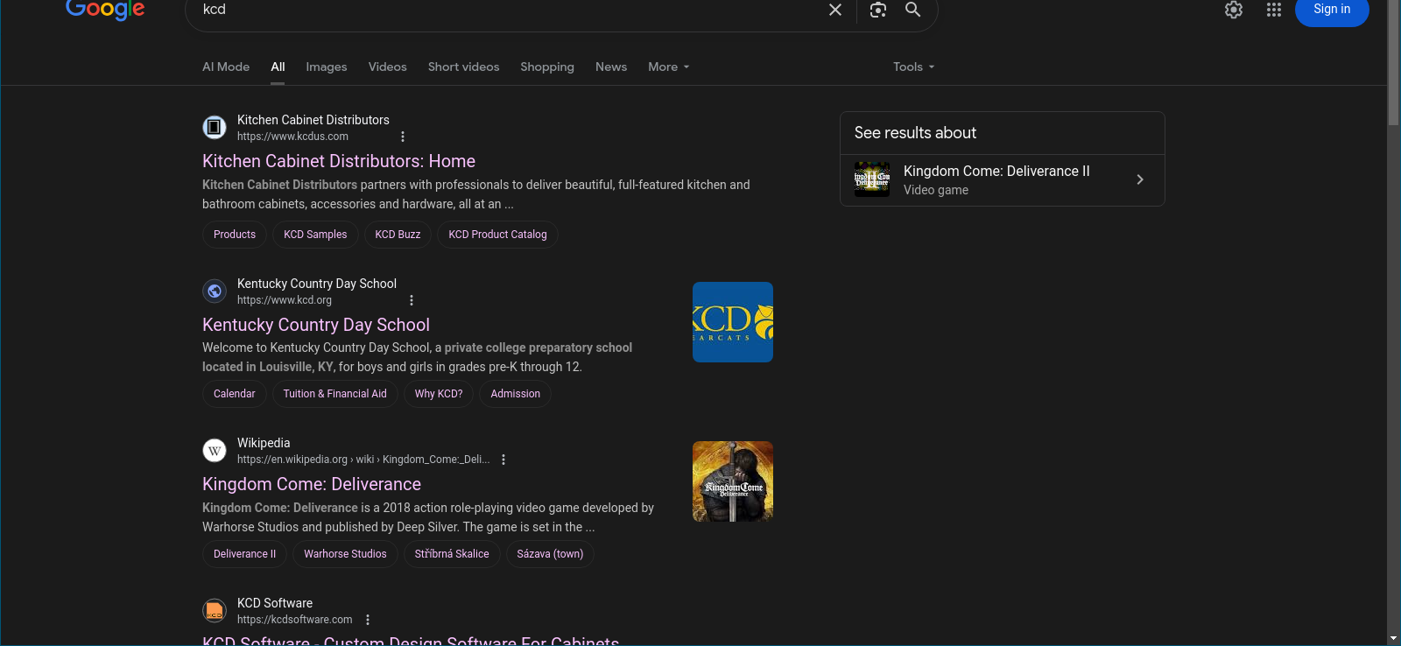1401x646 pixels.
Task: Click the Sázava (town) chip
Action: [550, 554]
